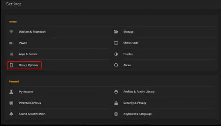Tap the folder icon next to Storage
Viewport: 221px width, 126px height.
pyautogui.click(x=116, y=32)
